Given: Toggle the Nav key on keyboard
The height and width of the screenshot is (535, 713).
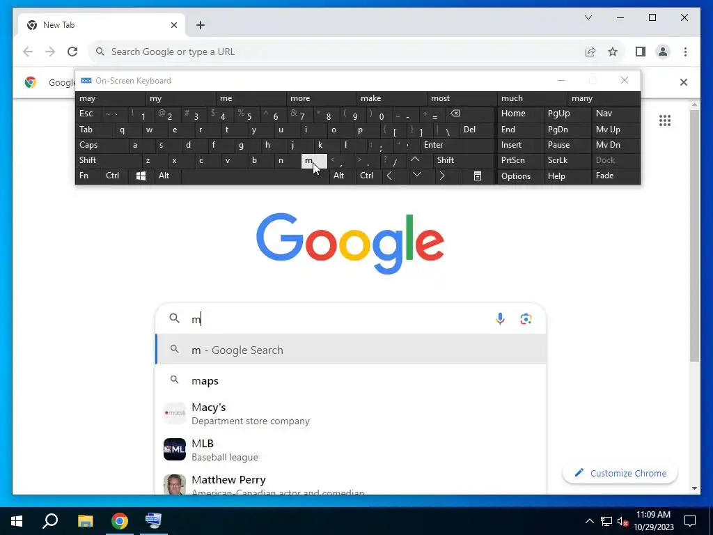Looking at the screenshot, I should click(616, 114).
